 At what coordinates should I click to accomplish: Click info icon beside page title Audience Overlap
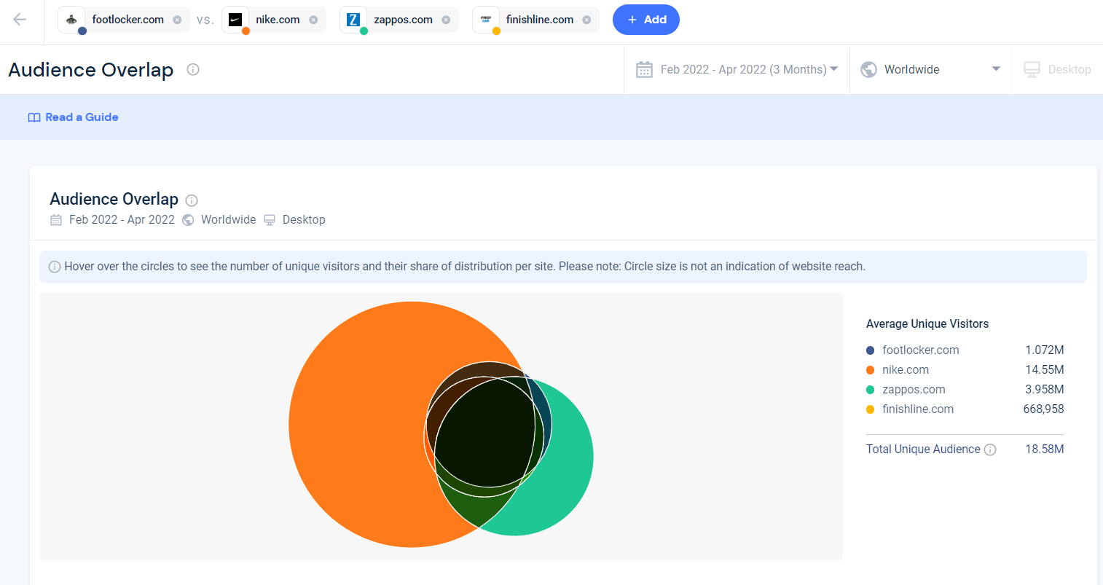(x=193, y=69)
